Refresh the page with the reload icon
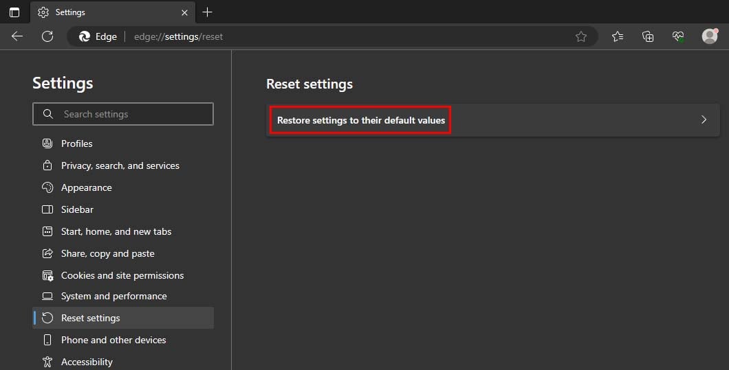Viewport: 729px width, 370px height. [x=47, y=36]
